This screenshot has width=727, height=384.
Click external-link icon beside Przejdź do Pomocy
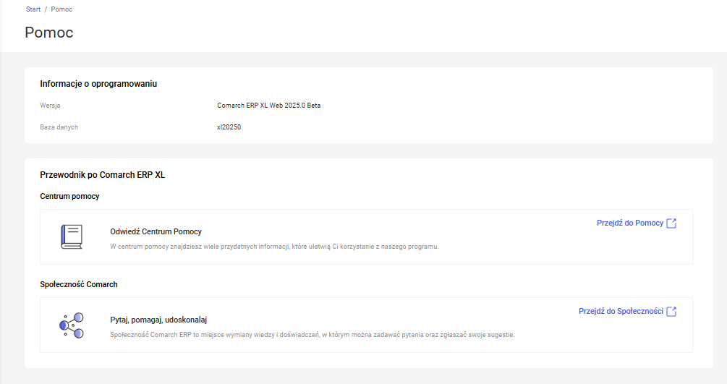(671, 223)
